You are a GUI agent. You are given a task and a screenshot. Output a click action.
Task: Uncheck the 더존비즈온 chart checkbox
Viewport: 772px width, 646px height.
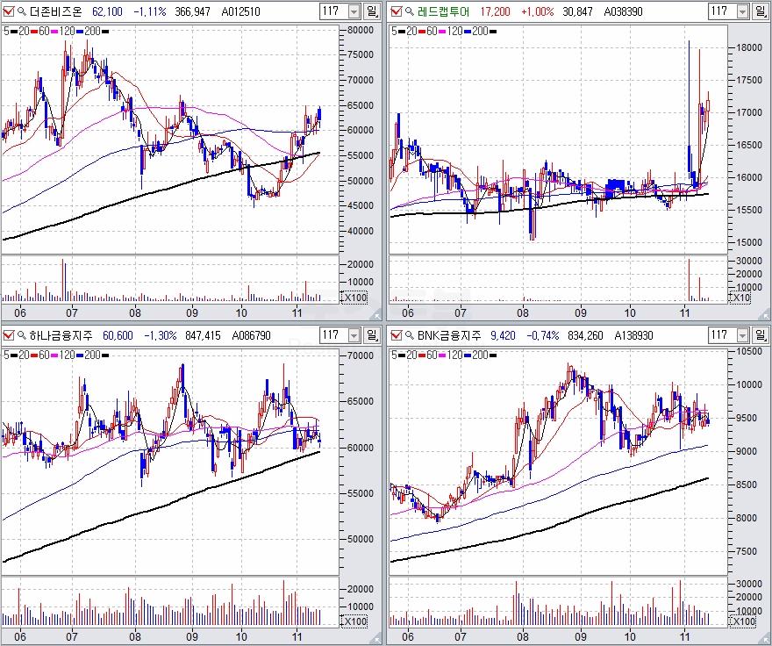(x=8, y=11)
